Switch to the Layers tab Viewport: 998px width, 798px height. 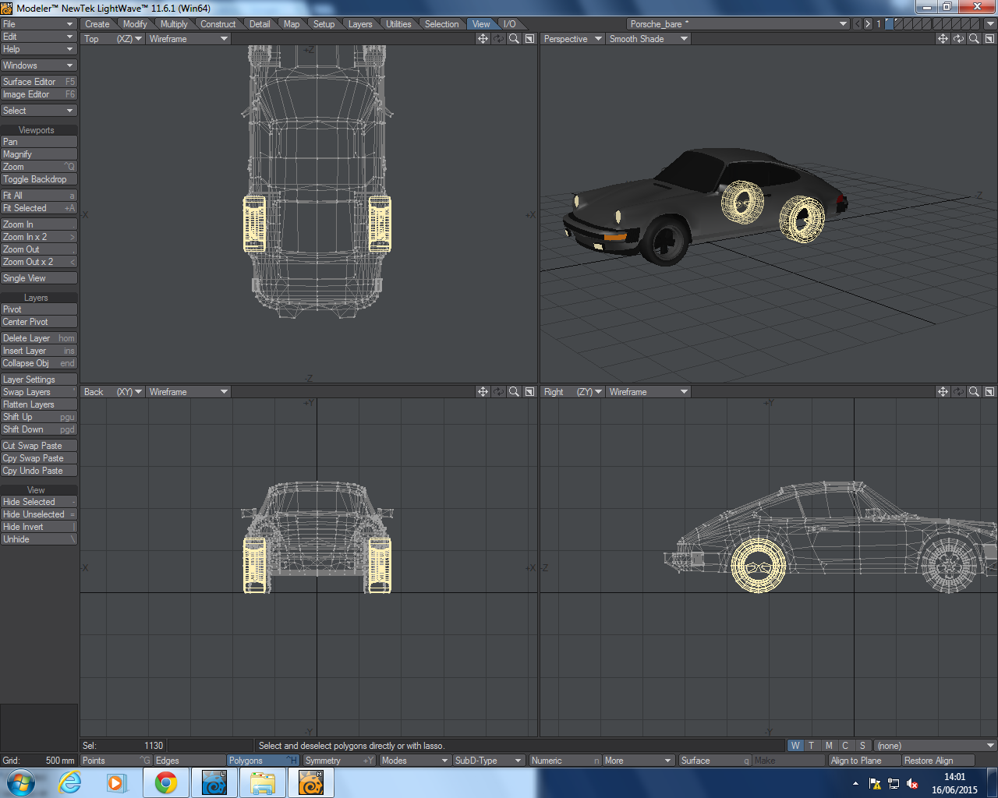point(359,23)
